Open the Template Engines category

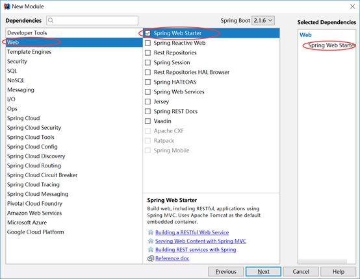[74, 52]
